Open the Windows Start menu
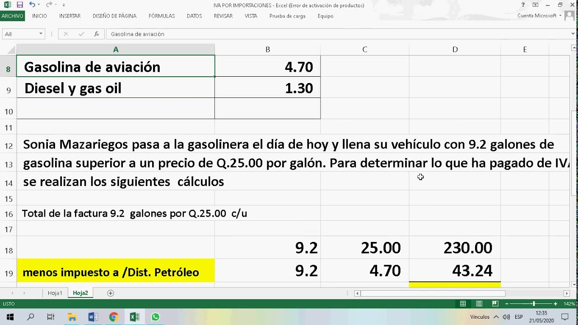This screenshot has width=578, height=325. (10, 317)
